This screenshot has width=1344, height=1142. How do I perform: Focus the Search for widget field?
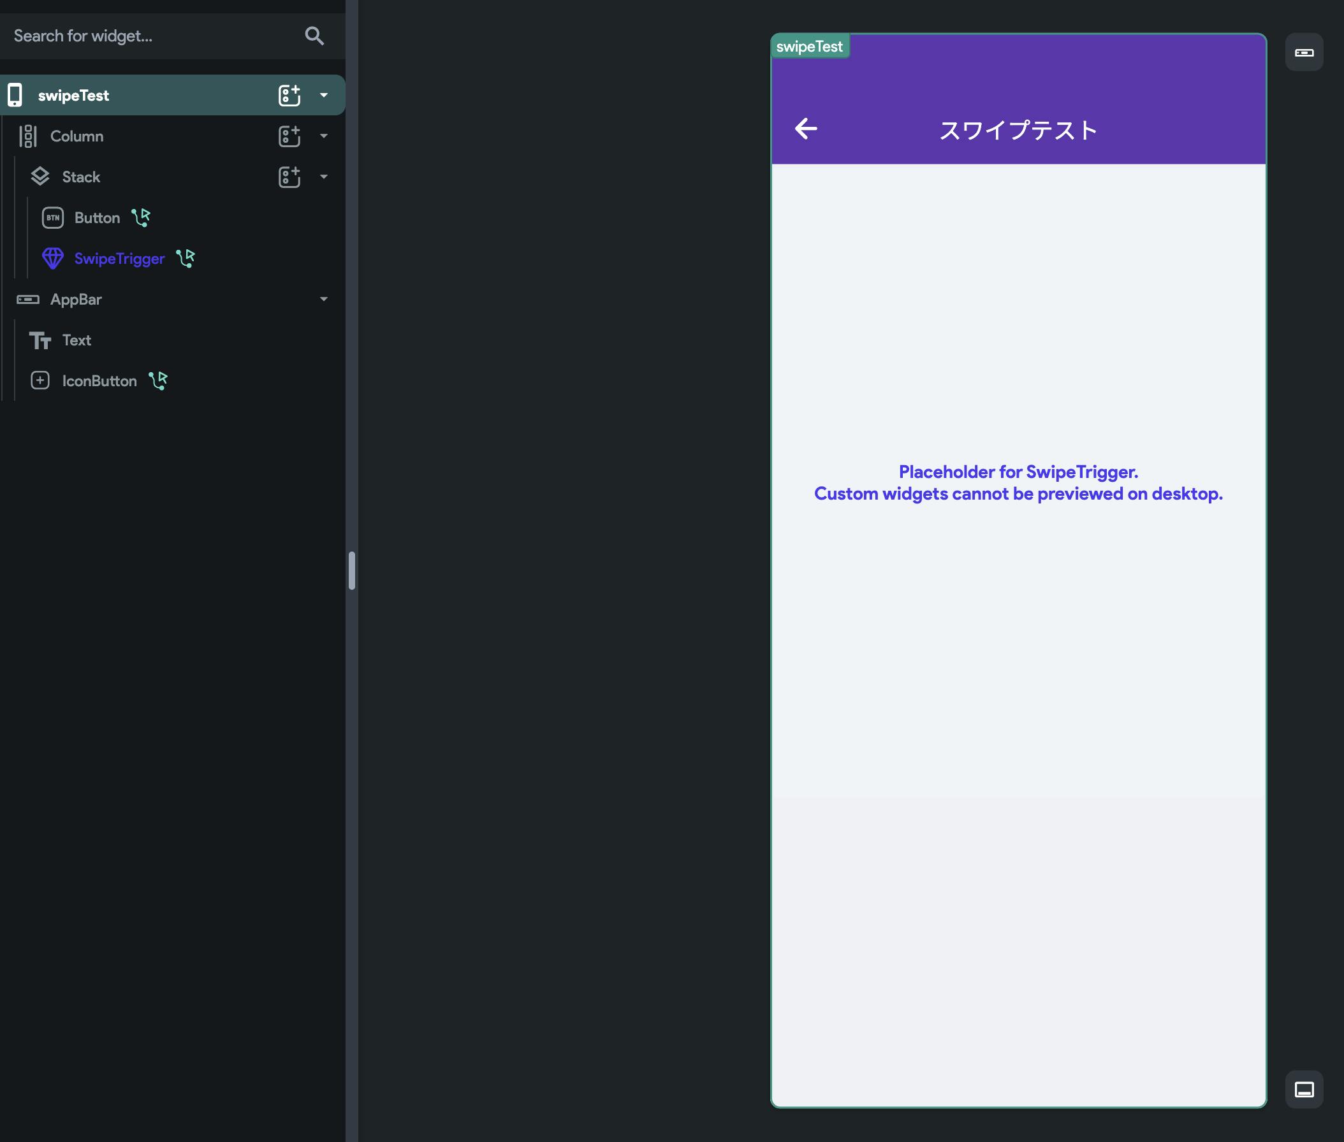[x=149, y=36]
